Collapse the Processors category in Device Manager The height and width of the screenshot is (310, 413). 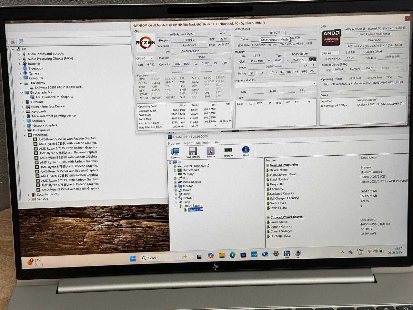[25, 135]
